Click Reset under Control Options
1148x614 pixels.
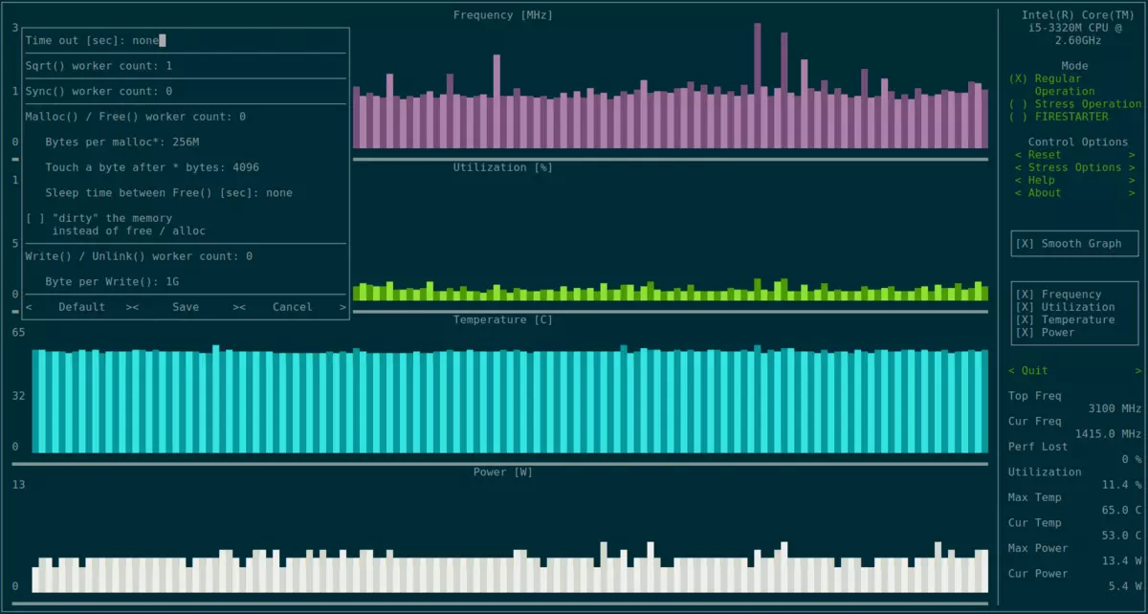pos(1041,154)
